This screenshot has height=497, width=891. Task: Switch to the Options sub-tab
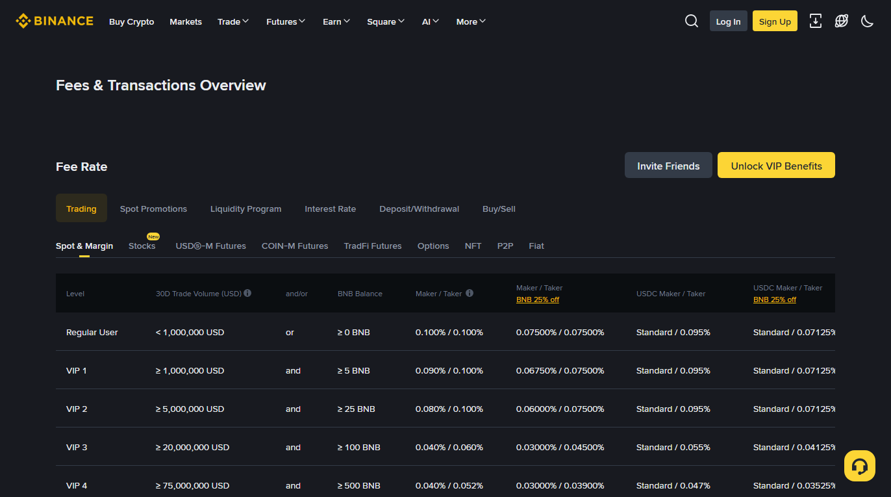[x=433, y=246]
